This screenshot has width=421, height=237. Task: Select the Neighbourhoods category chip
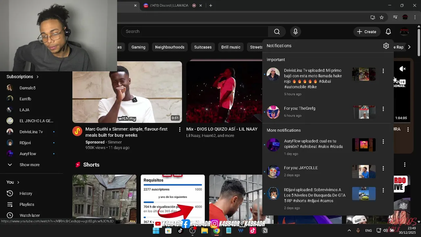[x=170, y=47]
